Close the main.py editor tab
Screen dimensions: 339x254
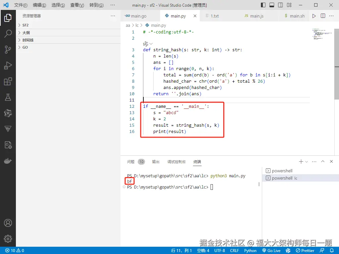(195, 16)
